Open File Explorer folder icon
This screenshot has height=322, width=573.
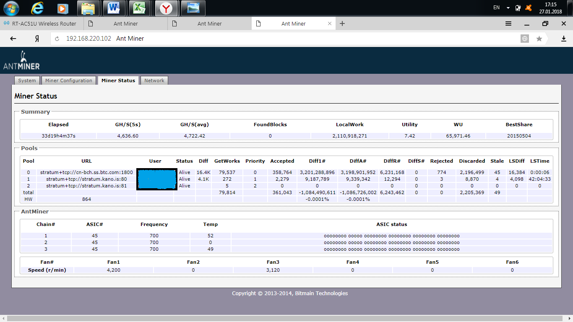(x=88, y=8)
